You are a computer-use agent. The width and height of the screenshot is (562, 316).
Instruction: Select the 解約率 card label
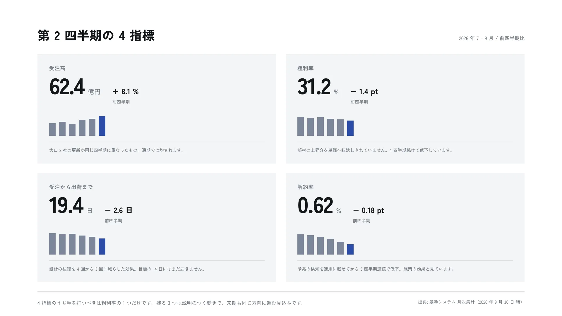(306, 187)
